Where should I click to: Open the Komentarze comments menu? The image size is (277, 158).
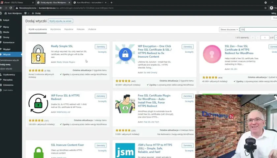(9, 42)
